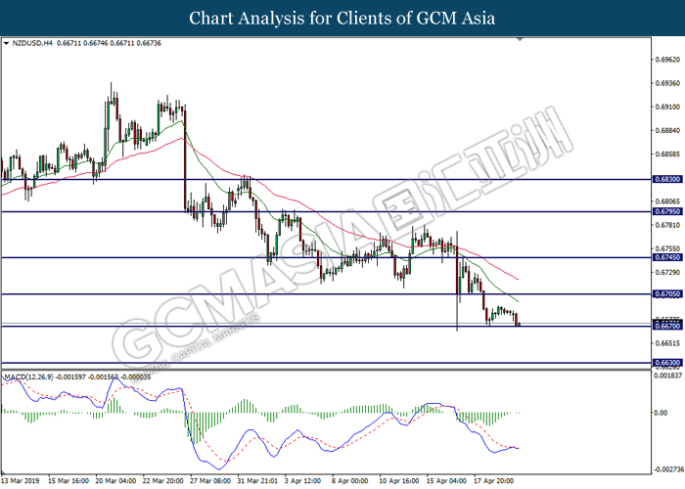
Task: Click the 0.68065 price axis value
Action: 667,201
